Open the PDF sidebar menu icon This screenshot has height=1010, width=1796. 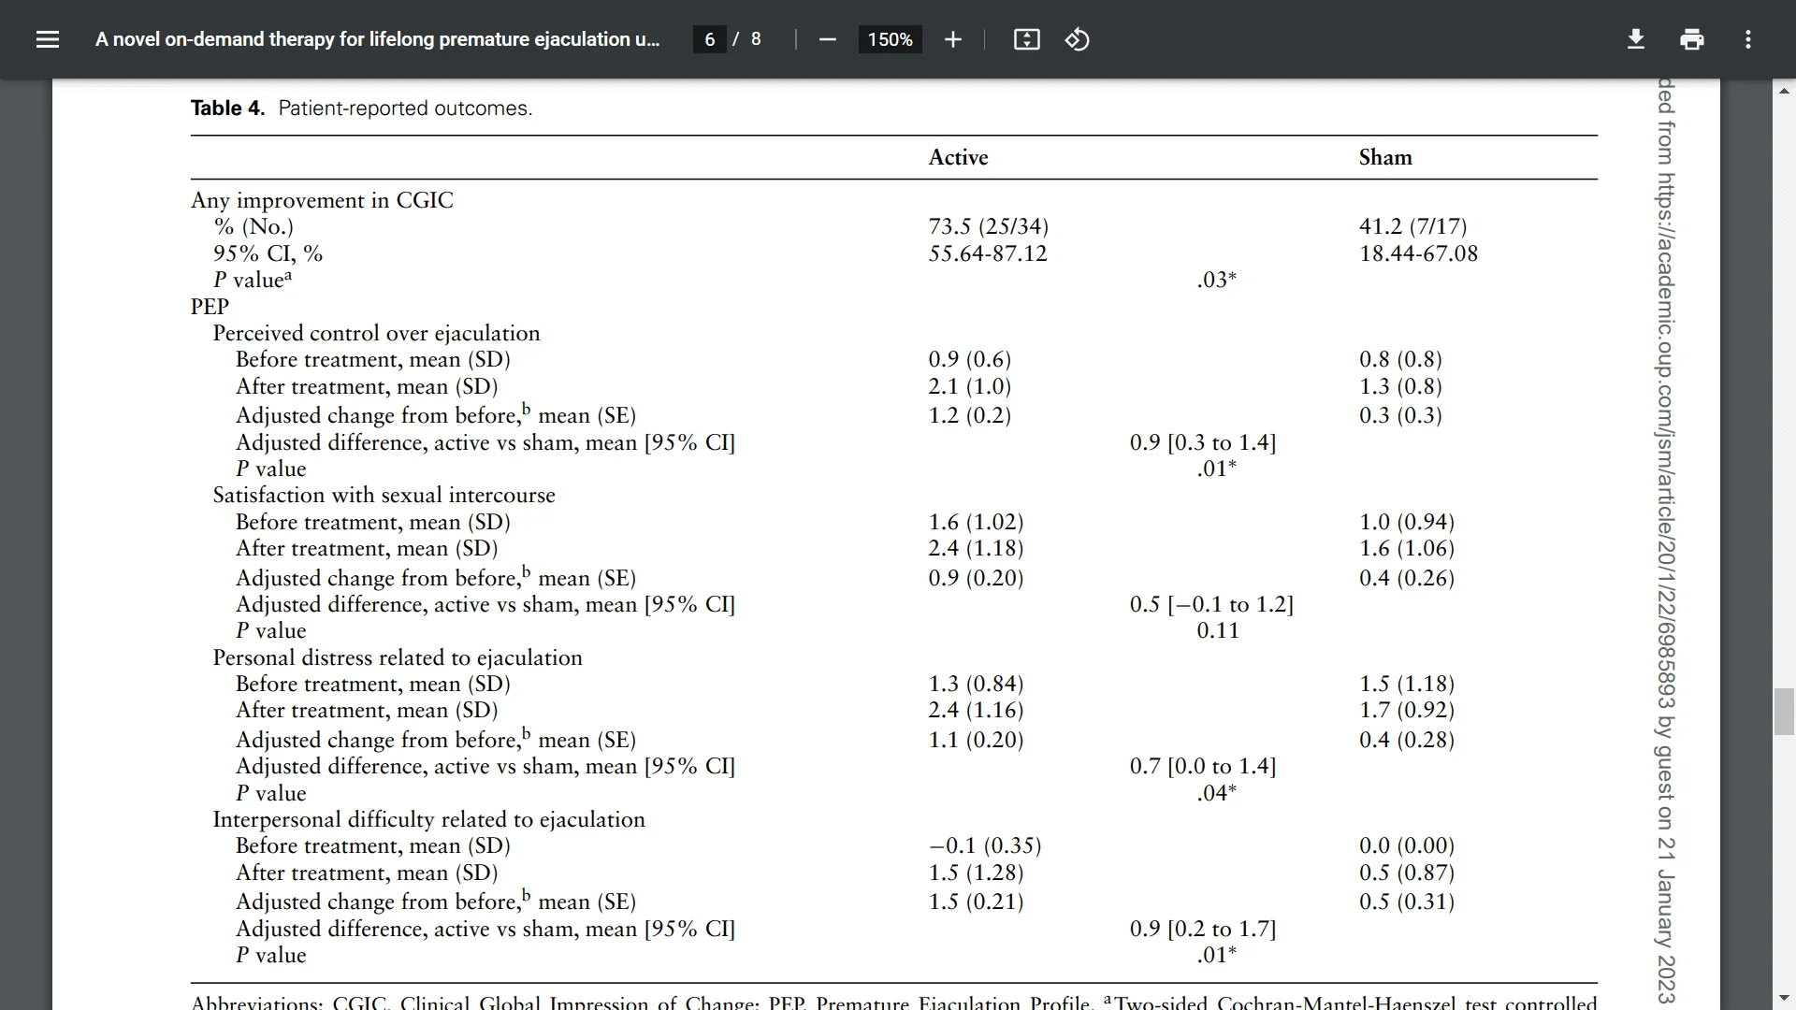coord(47,39)
